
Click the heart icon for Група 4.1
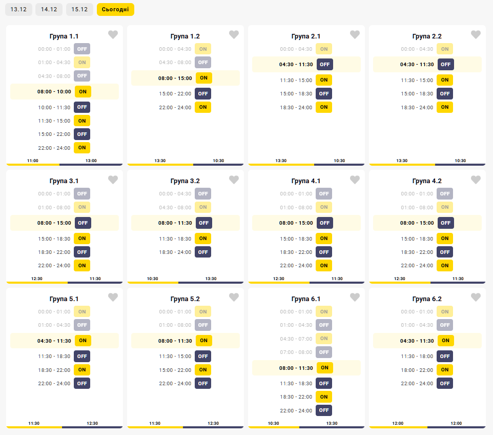(x=355, y=180)
